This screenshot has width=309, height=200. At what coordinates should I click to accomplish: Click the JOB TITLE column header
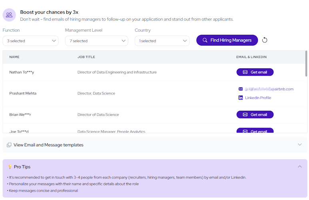coord(86,57)
